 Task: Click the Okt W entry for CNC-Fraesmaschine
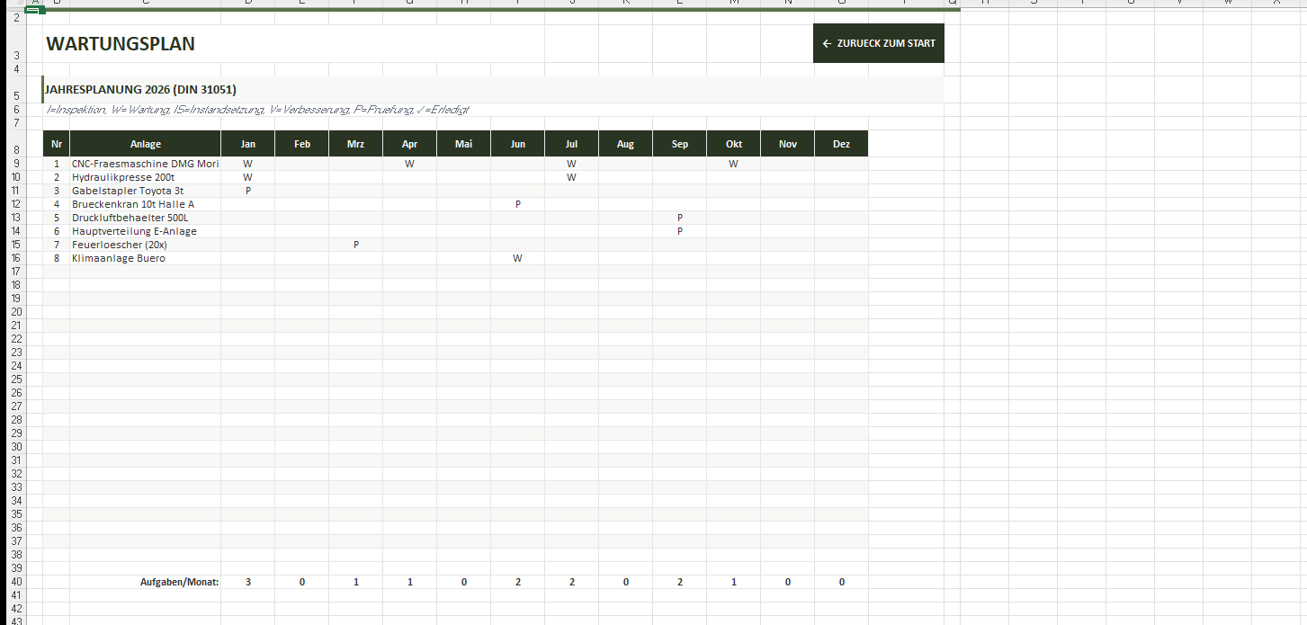coord(733,164)
